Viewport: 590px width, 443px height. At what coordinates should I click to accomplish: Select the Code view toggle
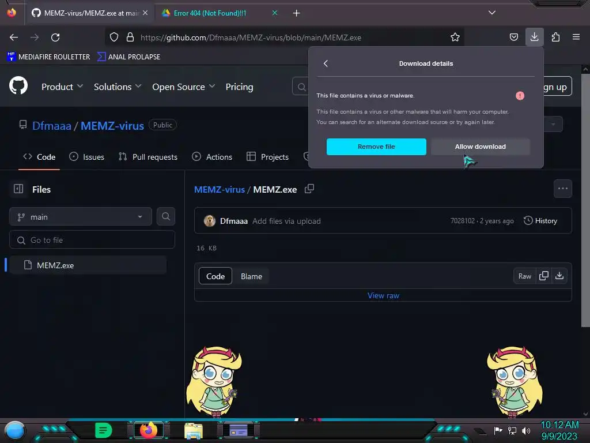click(x=215, y=276)
